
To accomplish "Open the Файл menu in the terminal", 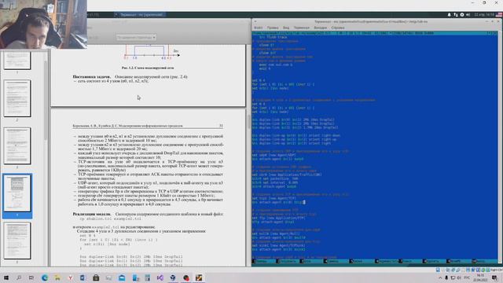I will [258, 28].
